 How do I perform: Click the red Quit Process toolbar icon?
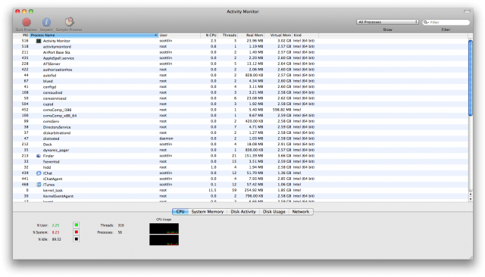coord(27,22)
